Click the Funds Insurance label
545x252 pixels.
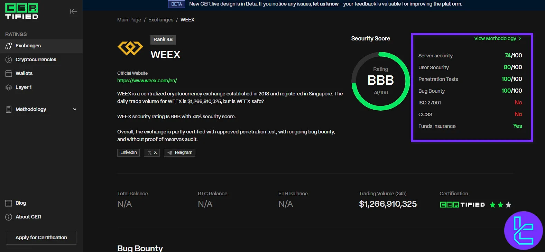(x=437, y=126)
